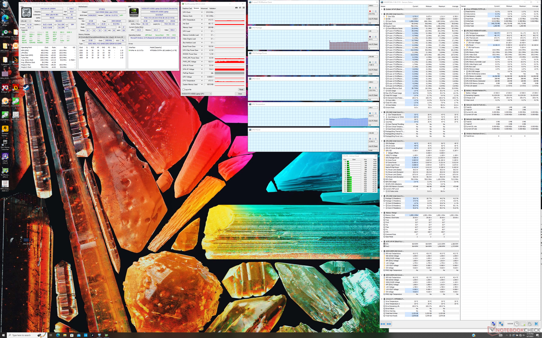This screenshot has height=338, width=542.
Task: Click taskbar clock showing 12:19 PM
Action: coord(530,335)
